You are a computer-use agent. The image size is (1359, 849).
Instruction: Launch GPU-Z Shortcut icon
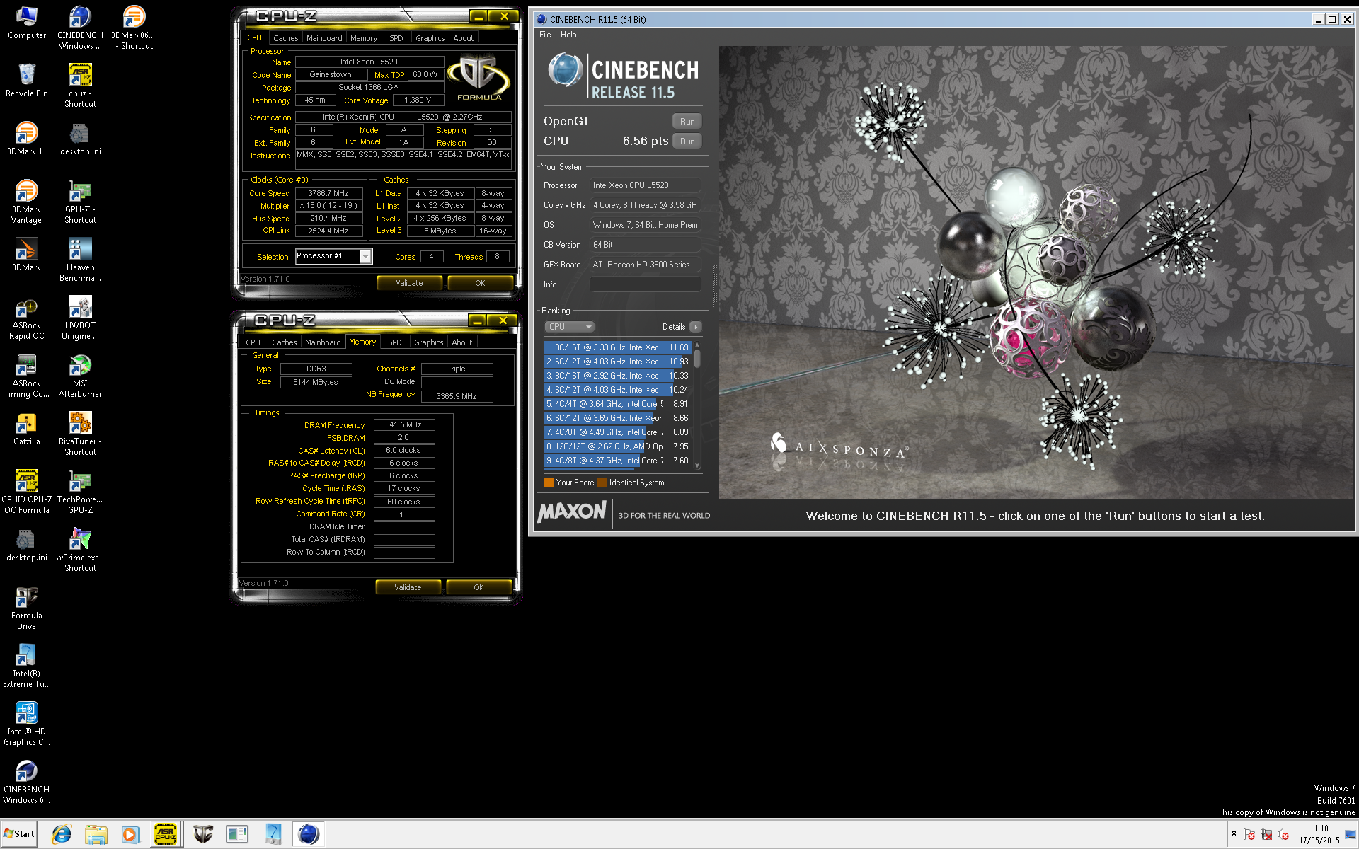click(x=80, y=202)
